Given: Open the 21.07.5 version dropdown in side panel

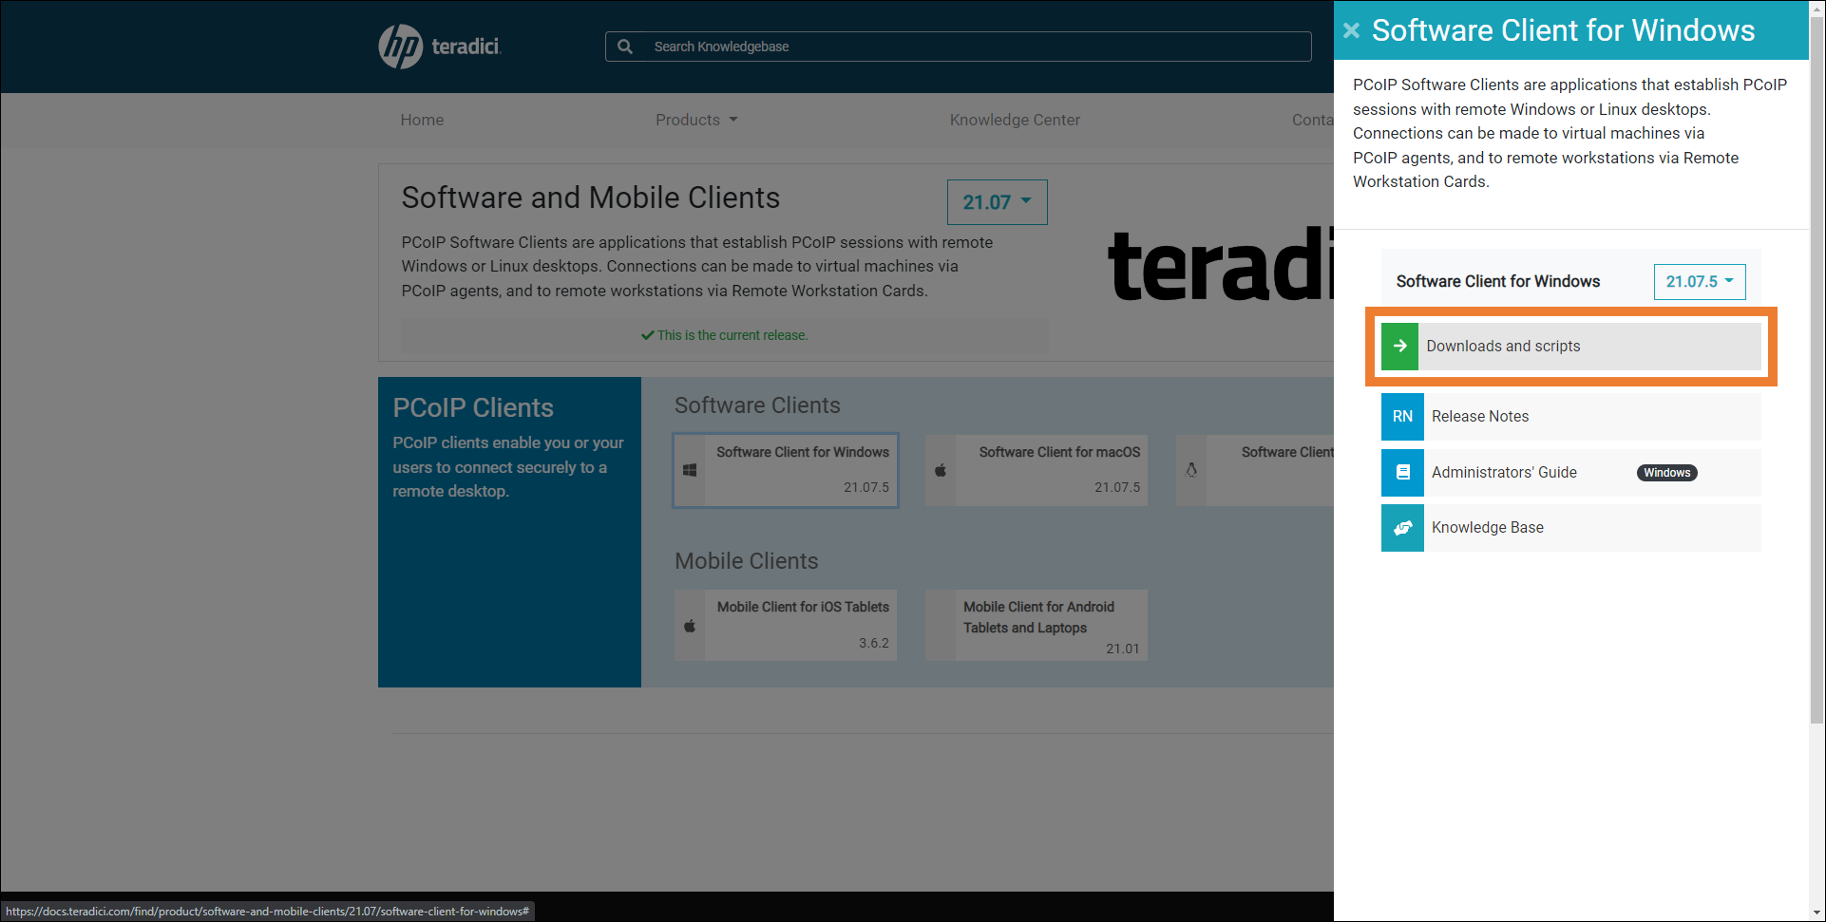Looking at the screenshot, I should click(1700, 282).
